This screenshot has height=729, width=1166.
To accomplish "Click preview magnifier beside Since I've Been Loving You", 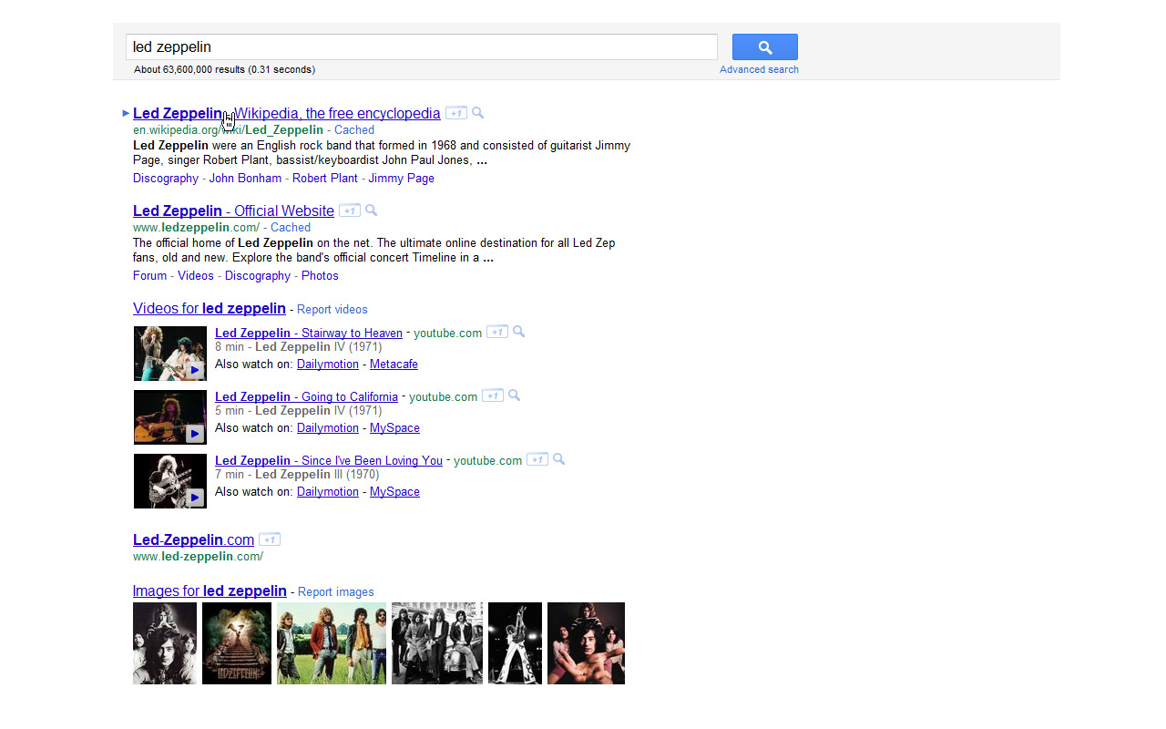I will pyautogui.click(x=558, y=459).
